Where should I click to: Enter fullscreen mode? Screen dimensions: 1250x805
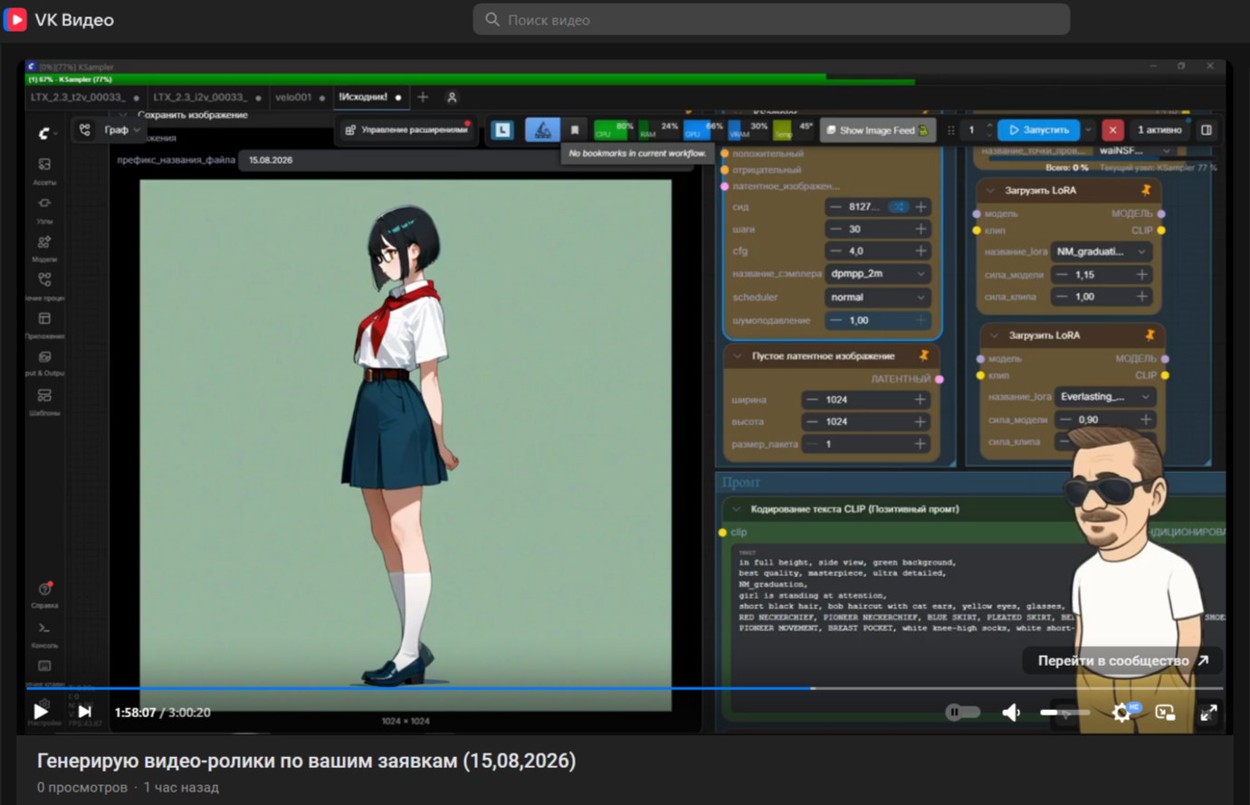(x=1208, y=713)
